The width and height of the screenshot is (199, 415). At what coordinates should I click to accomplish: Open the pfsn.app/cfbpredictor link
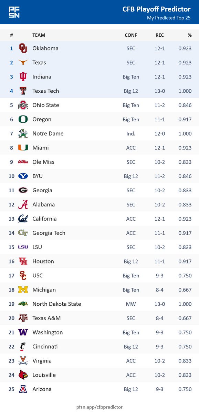(x=99, y=407)
